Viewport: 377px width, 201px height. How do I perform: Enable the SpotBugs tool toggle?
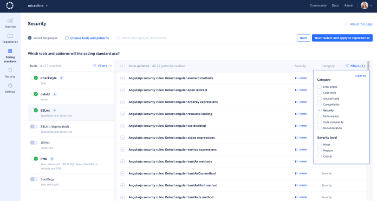click(34, 179)
